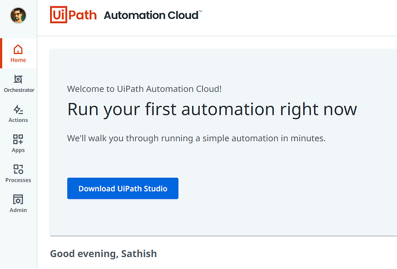Click the 'Good evening, Sathish' greeting
This screenshot has width=397, height=269.
coord(104,253)
